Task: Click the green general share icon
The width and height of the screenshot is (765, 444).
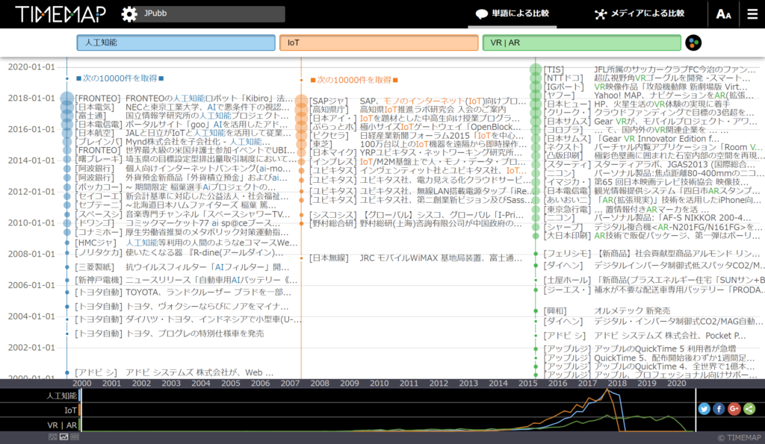Action: 749,409
